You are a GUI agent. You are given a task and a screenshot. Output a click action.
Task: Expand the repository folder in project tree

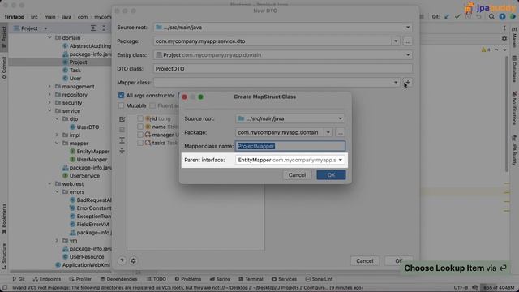49,95
